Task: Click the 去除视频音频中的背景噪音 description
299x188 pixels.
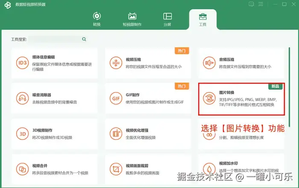Action: (x=54, y=102)
